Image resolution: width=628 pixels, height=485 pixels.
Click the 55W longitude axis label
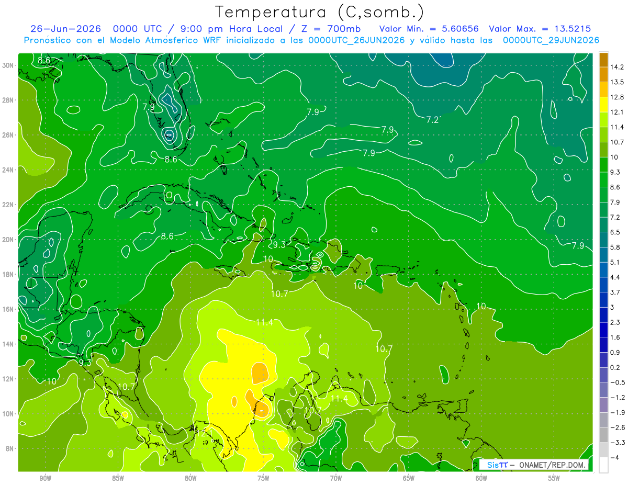tap(554, 478)
